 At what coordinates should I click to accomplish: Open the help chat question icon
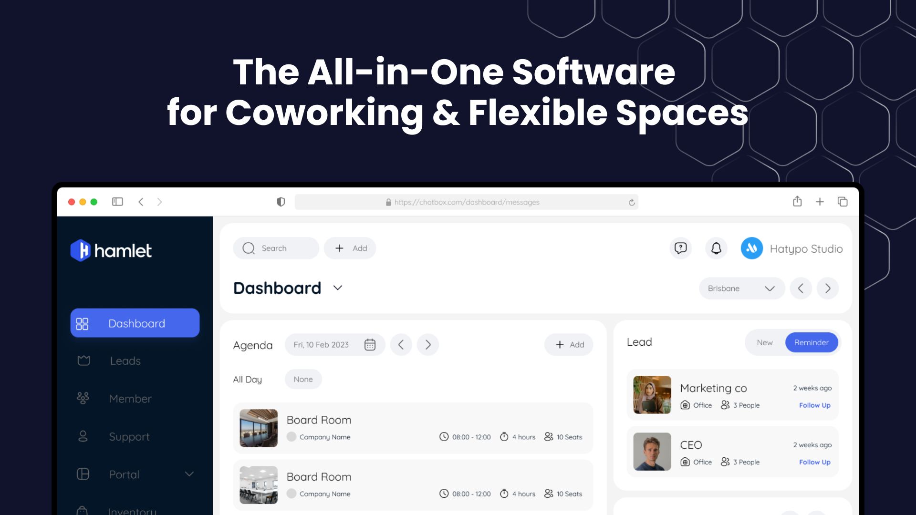click(x=680, y=248)
